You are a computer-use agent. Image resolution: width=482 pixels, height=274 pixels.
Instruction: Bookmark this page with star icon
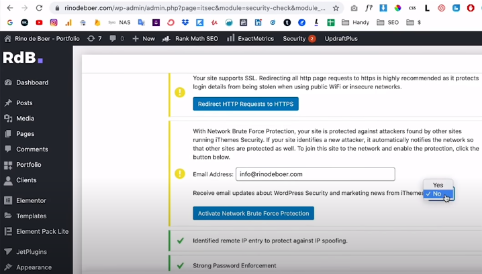pos(336,8)
